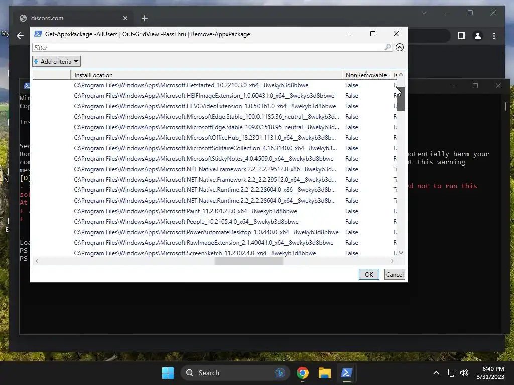Click the vertical scrollbar thumb
514x385 pixels.
[401, 99]
